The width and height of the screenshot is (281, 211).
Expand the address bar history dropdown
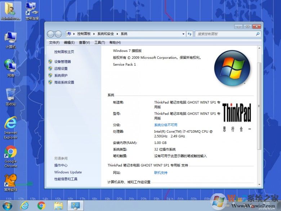[x=183, y=34]
